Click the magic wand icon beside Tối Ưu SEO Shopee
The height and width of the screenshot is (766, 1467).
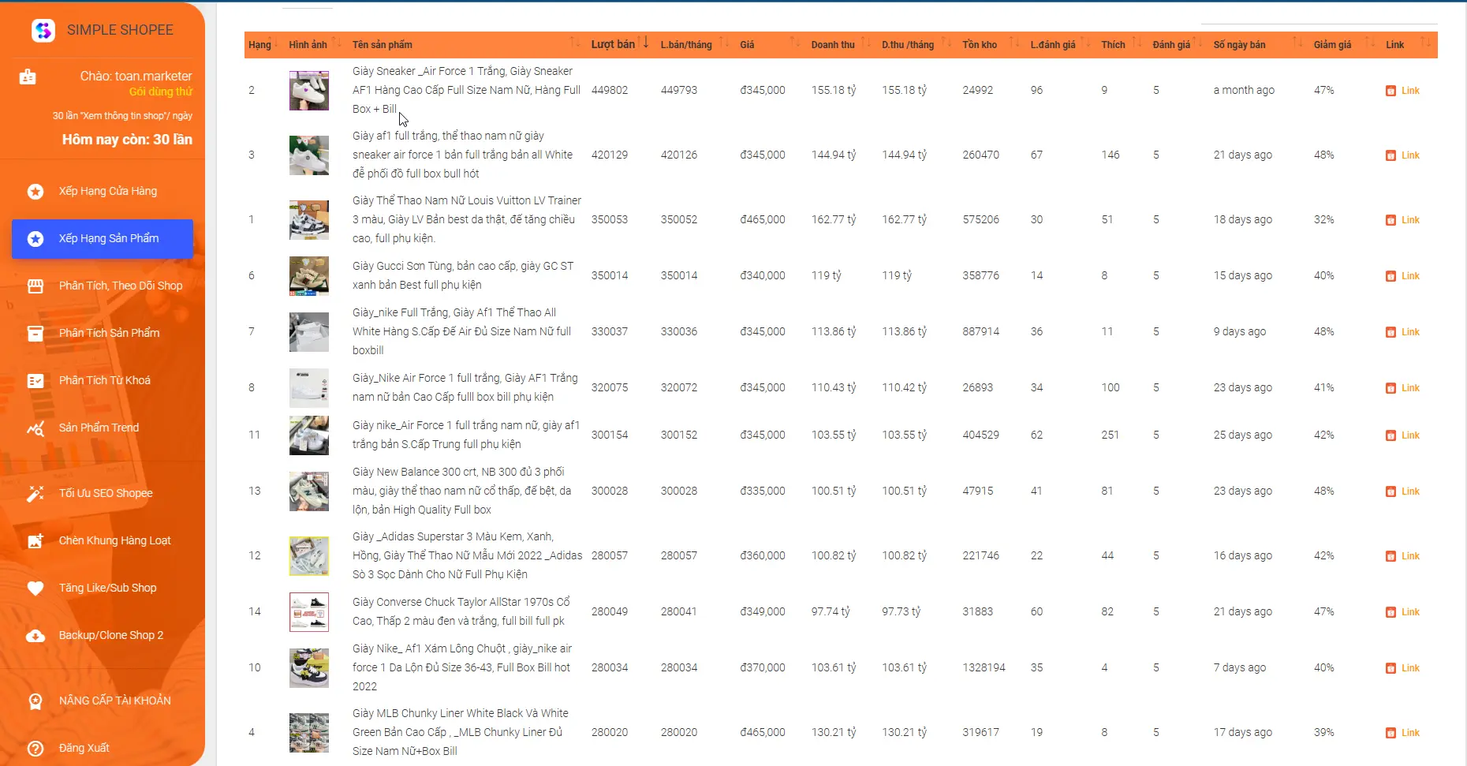tap(35, 493)
